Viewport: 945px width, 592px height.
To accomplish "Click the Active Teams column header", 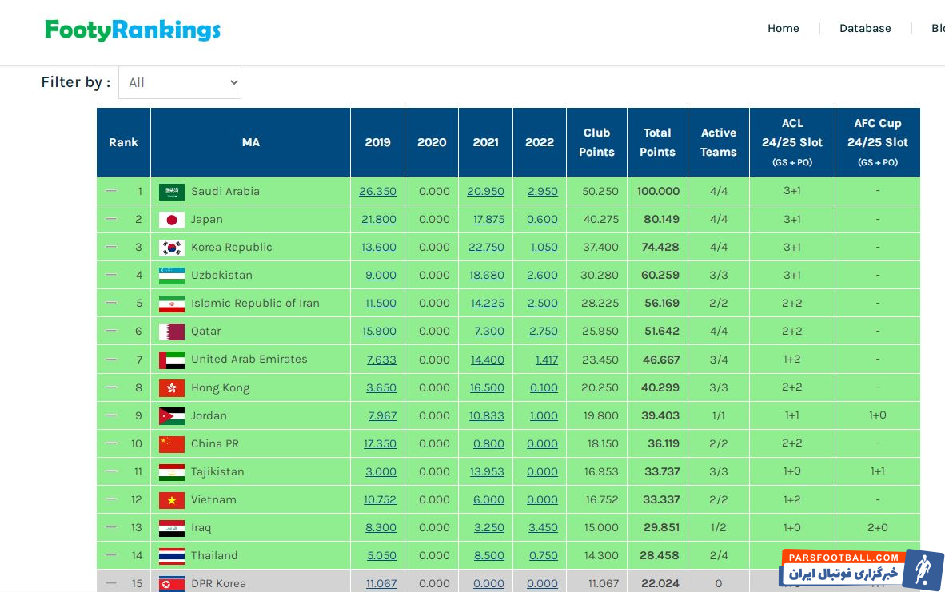I will click(x=718, y=142).
